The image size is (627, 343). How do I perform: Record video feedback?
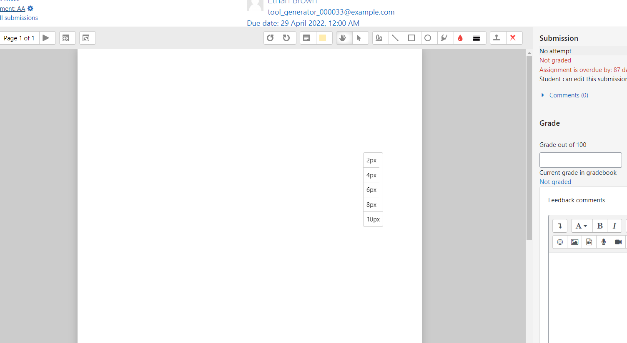click(x=618, y=242)
